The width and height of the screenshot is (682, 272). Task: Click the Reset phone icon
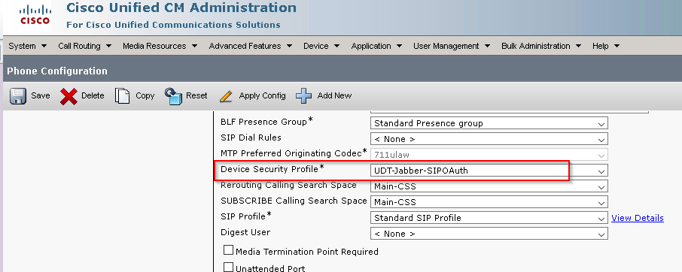[173, 96]
